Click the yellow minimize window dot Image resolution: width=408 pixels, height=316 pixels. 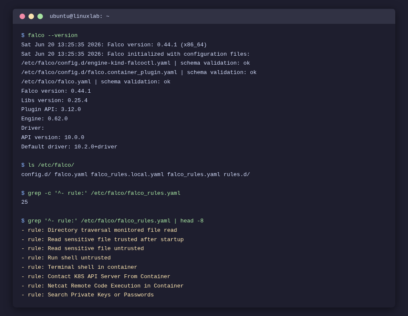point(31,17)
